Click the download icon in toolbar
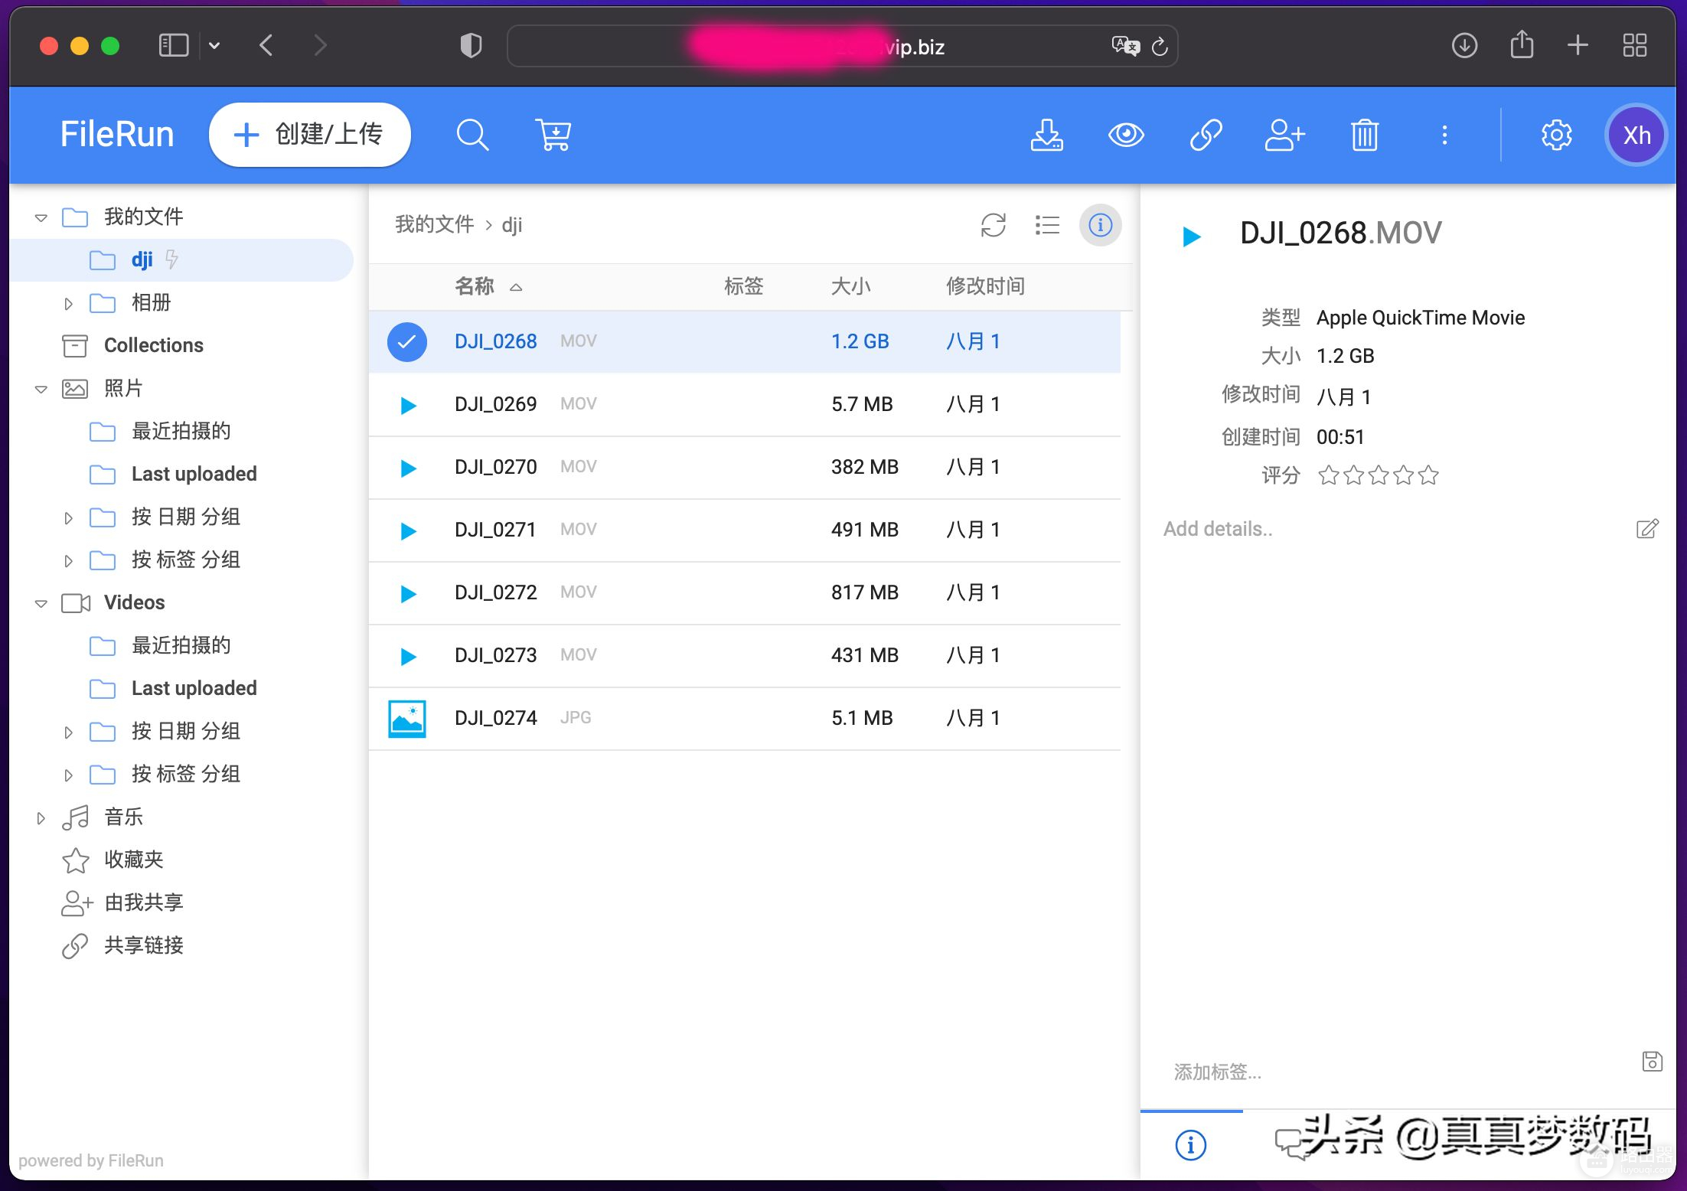 point(1046,135)
